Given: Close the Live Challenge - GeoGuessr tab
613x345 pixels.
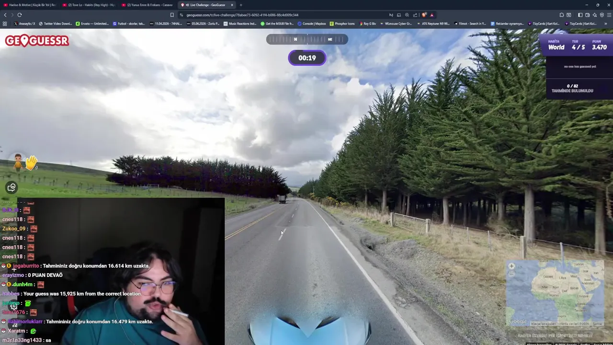Looking at the screenshot, I should click(232, 5).
